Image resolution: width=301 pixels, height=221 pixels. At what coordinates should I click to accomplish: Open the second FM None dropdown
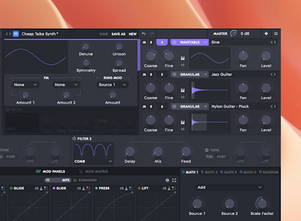pos(66,85)
